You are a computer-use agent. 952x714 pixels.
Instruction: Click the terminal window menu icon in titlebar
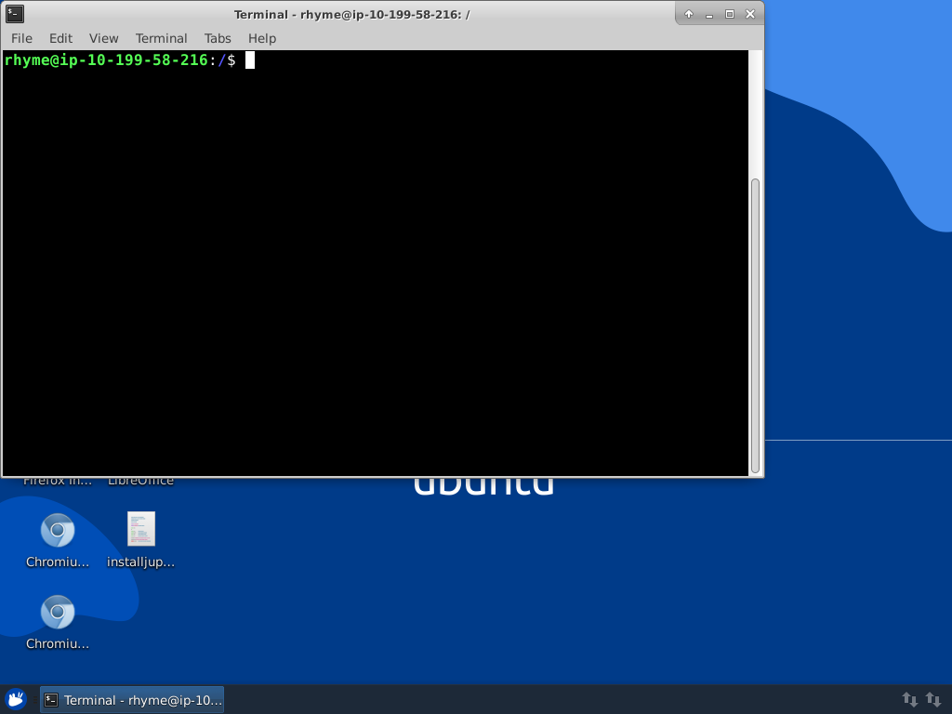point(15,14)
